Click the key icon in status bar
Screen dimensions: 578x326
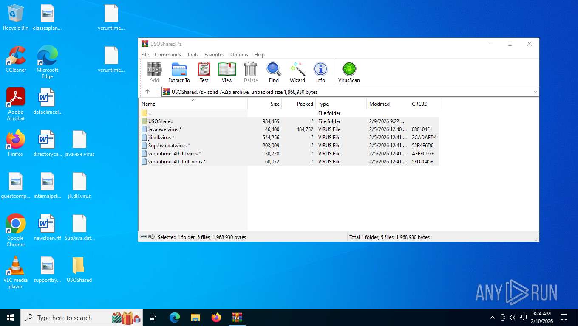(x=152, y=237)
